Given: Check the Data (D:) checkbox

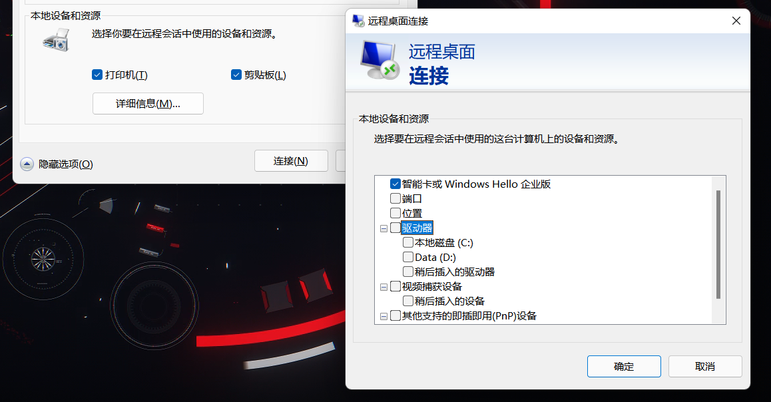Looking at the screenshot, I should [408, 257].
